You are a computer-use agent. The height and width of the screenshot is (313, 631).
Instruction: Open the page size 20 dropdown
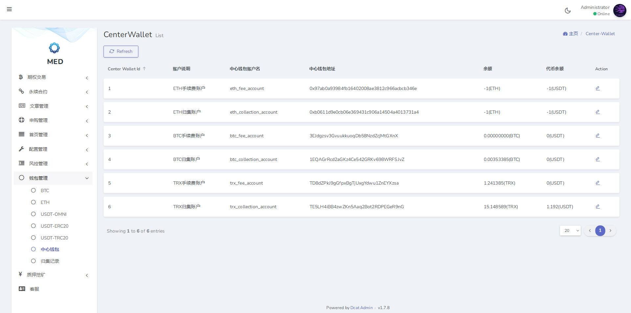click(570, 231)
